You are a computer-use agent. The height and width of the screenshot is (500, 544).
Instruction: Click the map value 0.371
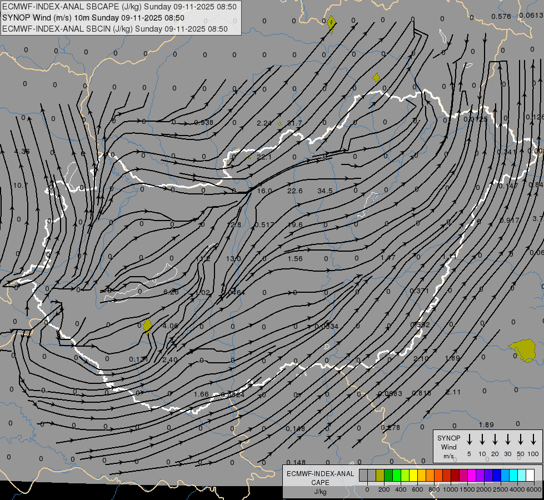coord(419,291)
